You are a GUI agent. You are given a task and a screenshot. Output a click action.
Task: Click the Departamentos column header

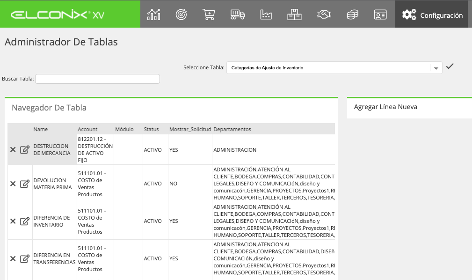point(232,129)
